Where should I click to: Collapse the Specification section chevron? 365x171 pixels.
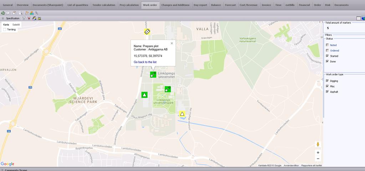coord(3,18)
